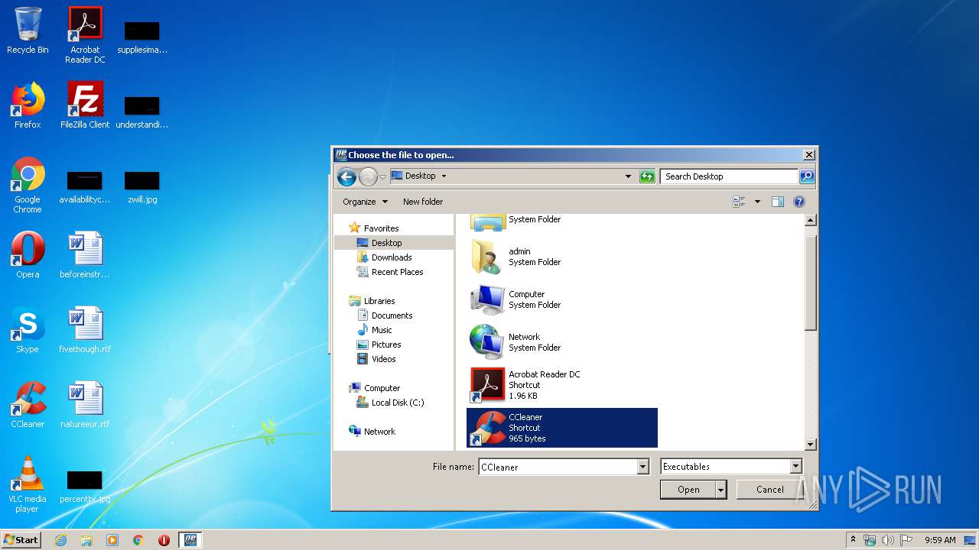Expand the File name dropdown arrow
This screenshot has height=550, width=979.
click(x=642, y=467)
